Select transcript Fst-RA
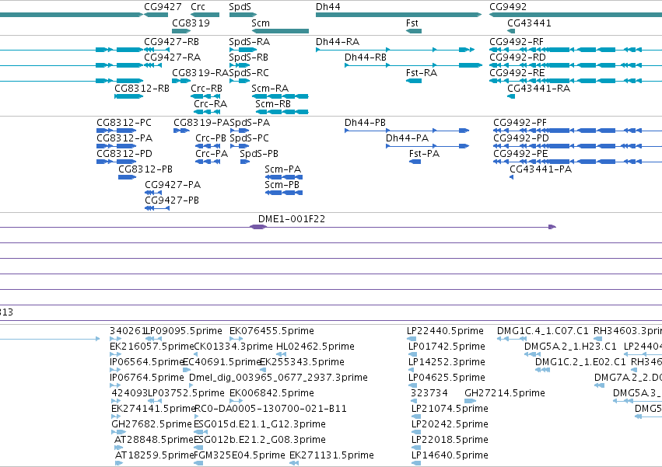This screenshot has width=662, height=467. click(414, 81)
